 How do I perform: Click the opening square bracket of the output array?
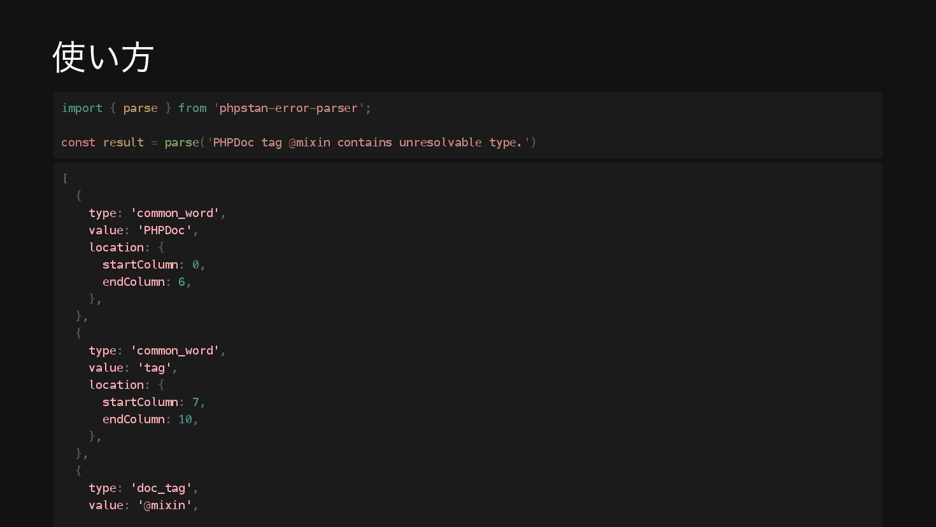(x=66, y=178)
